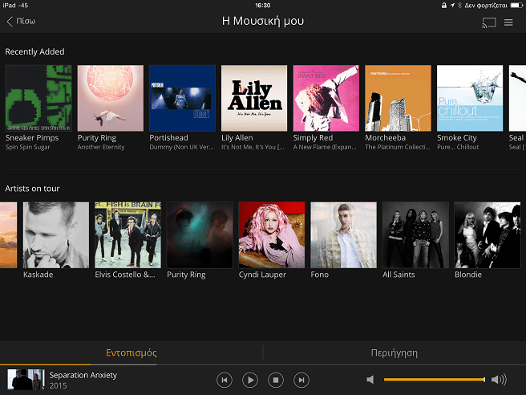Select the 'Cyndi Lauper' artist label
Image resolution: width=526 pixels, height=395 pixels.
pos(262,275)
